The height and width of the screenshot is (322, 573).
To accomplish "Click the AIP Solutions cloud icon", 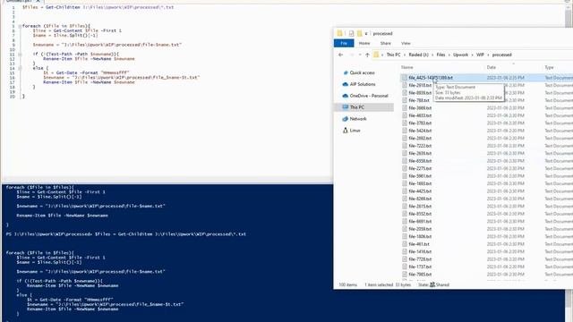I will click(x=345, y=84).
